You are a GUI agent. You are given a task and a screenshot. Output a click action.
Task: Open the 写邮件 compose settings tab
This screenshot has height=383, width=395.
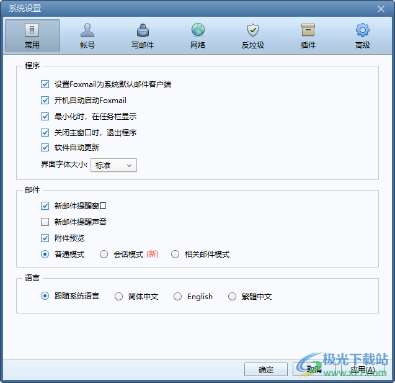pyautogui.click(x=143, y=35)
